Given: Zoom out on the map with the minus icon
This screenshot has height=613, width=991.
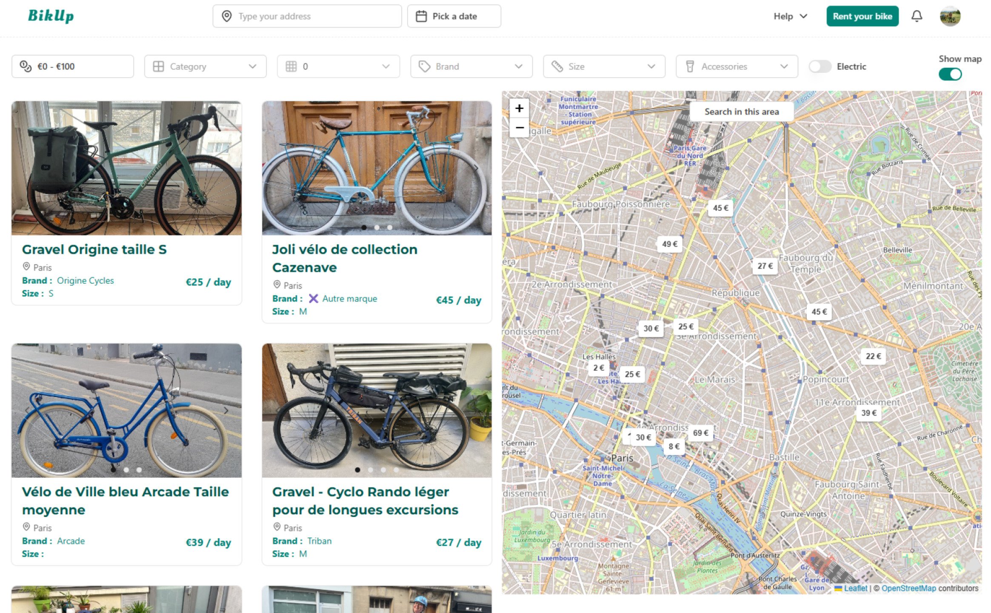Looking at the screenshot, I should [x=520, y=128].
